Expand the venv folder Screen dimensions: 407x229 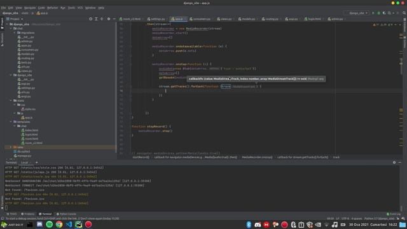click(x=11, y=147)
